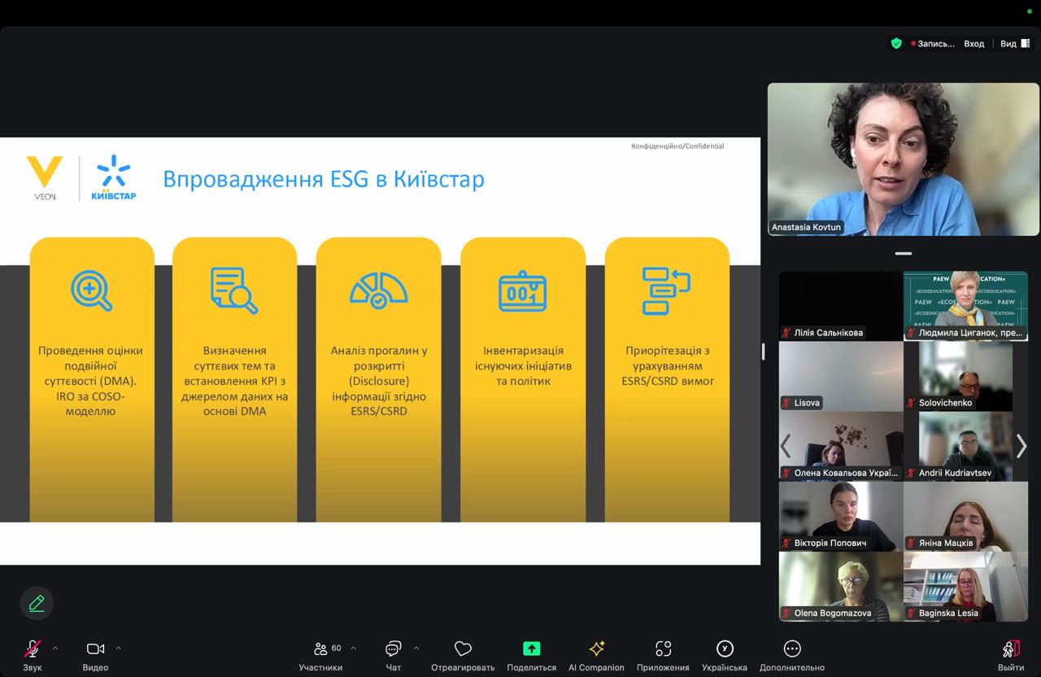This screenshot has height=677, width=1041.
Task: Open the Чат chat panel
Action: pyautogui.click(x=393, y=649)
